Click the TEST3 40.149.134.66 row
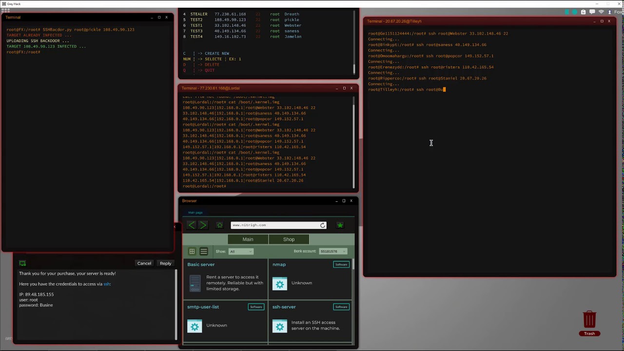This screenshot has width=624, height=351. (x=241, y=31)
